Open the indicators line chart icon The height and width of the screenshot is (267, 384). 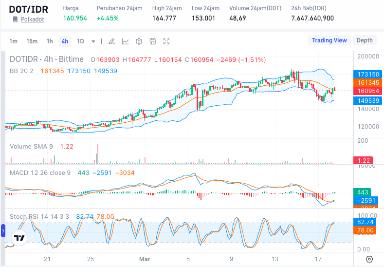[125, 41]
